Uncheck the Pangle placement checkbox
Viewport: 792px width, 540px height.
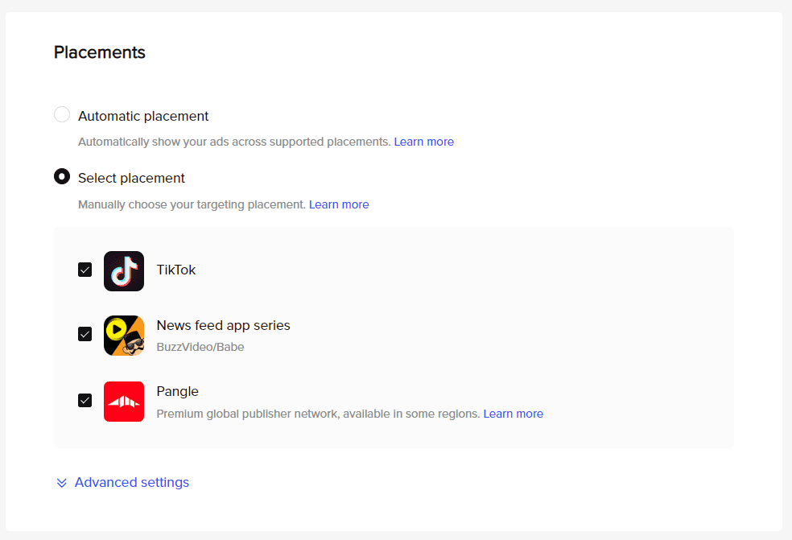click(x=85, y=401)
